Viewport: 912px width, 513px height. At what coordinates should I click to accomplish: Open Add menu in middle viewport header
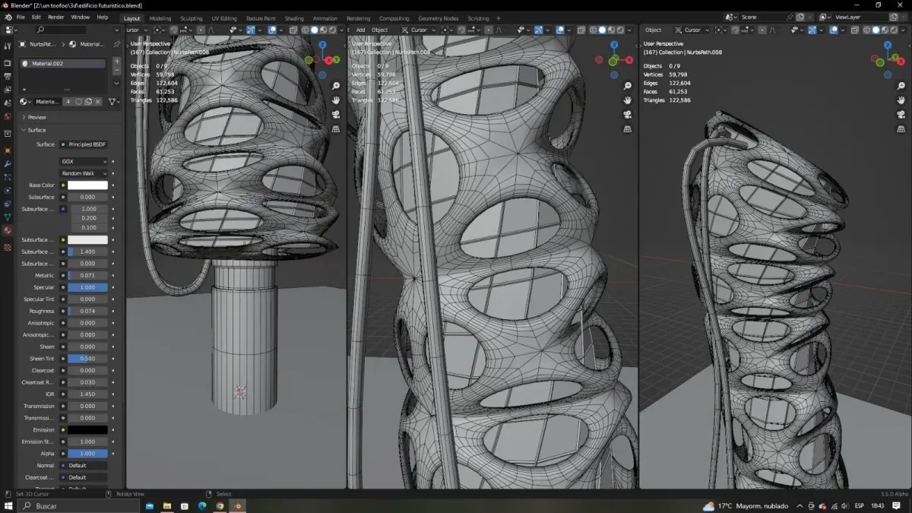[x=360, y=30]
